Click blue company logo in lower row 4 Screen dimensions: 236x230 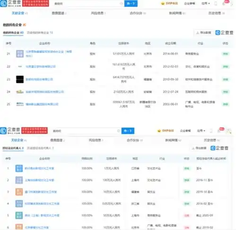[19, 203]
